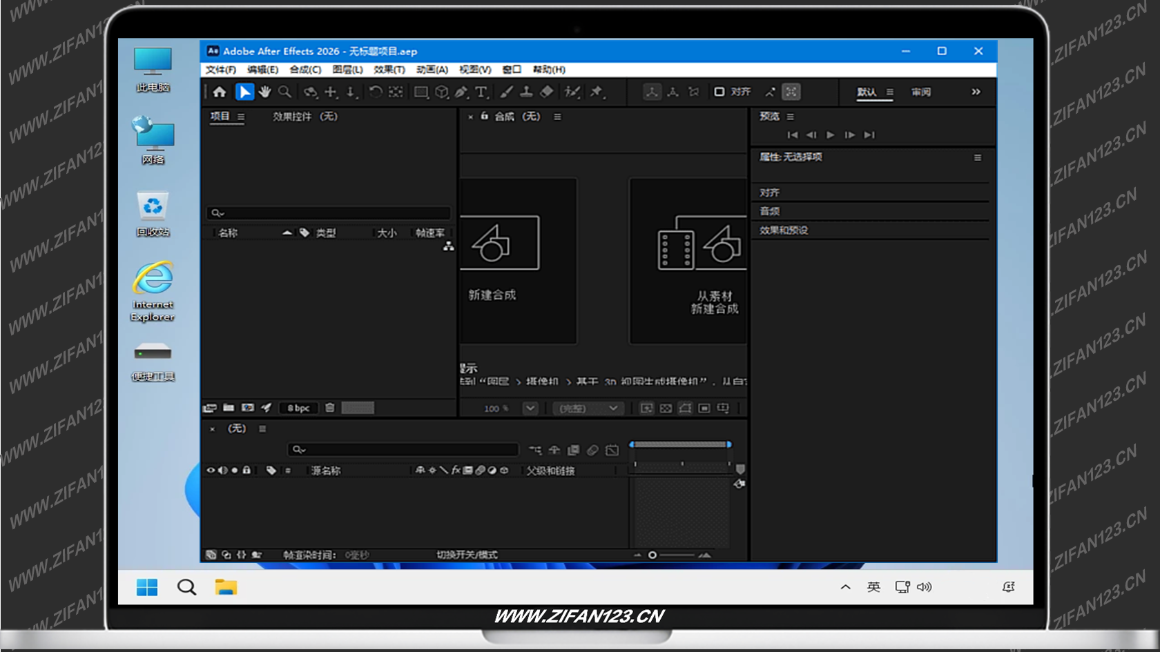Click the trash delete icon in Project panel
Screen dimensions: 1160x652
point(330,408)
